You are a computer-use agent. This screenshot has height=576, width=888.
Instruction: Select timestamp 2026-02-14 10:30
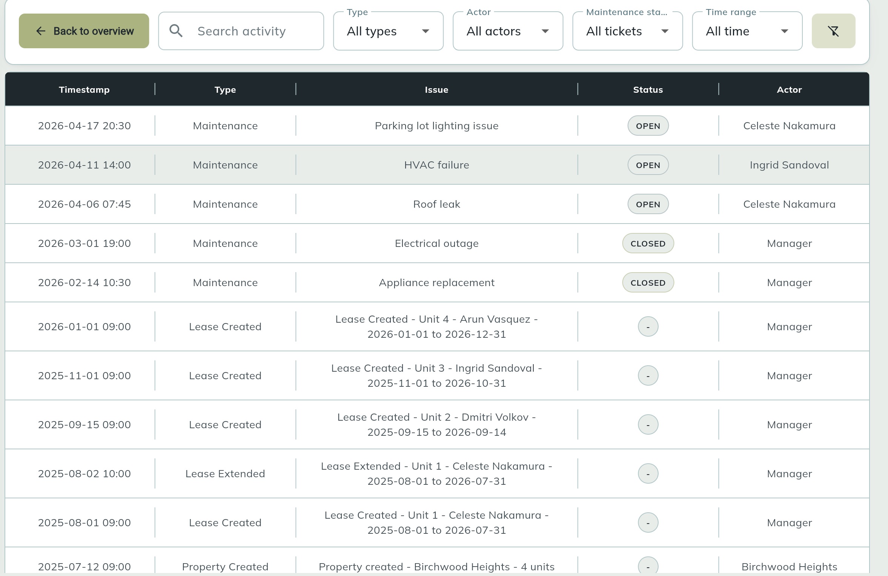coord(84,283)
